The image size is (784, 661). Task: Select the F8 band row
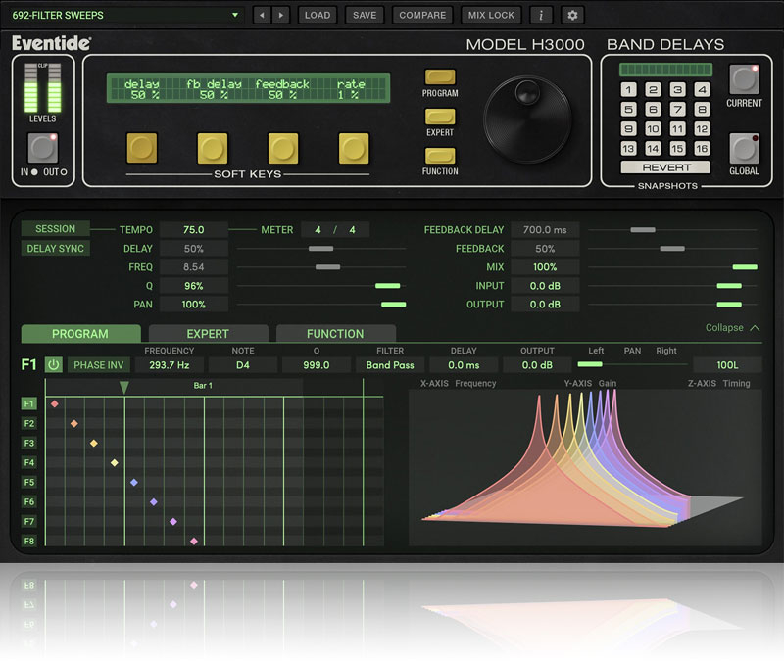(x=29, y=542)
